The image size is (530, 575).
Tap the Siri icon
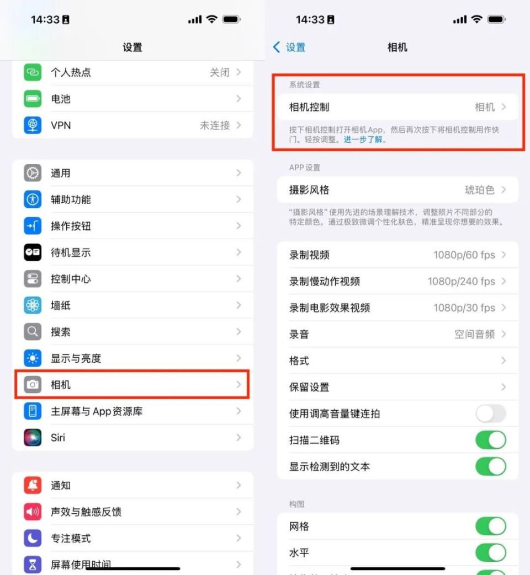(x=33, y=438)
